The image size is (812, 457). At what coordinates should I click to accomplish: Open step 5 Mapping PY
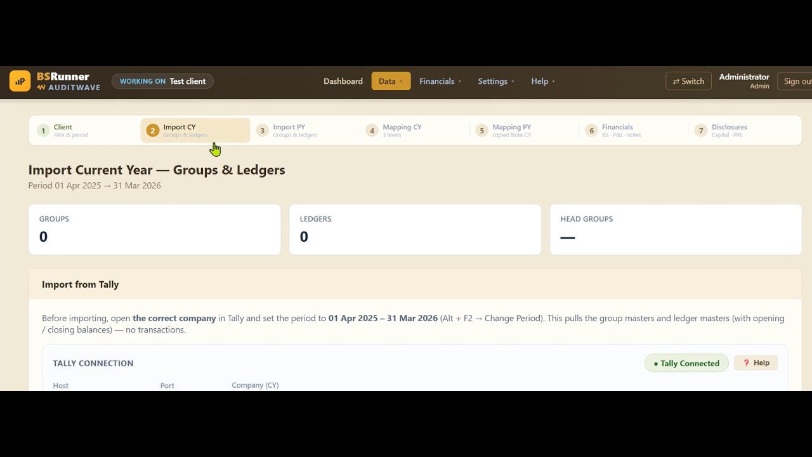tap(525, 130)
